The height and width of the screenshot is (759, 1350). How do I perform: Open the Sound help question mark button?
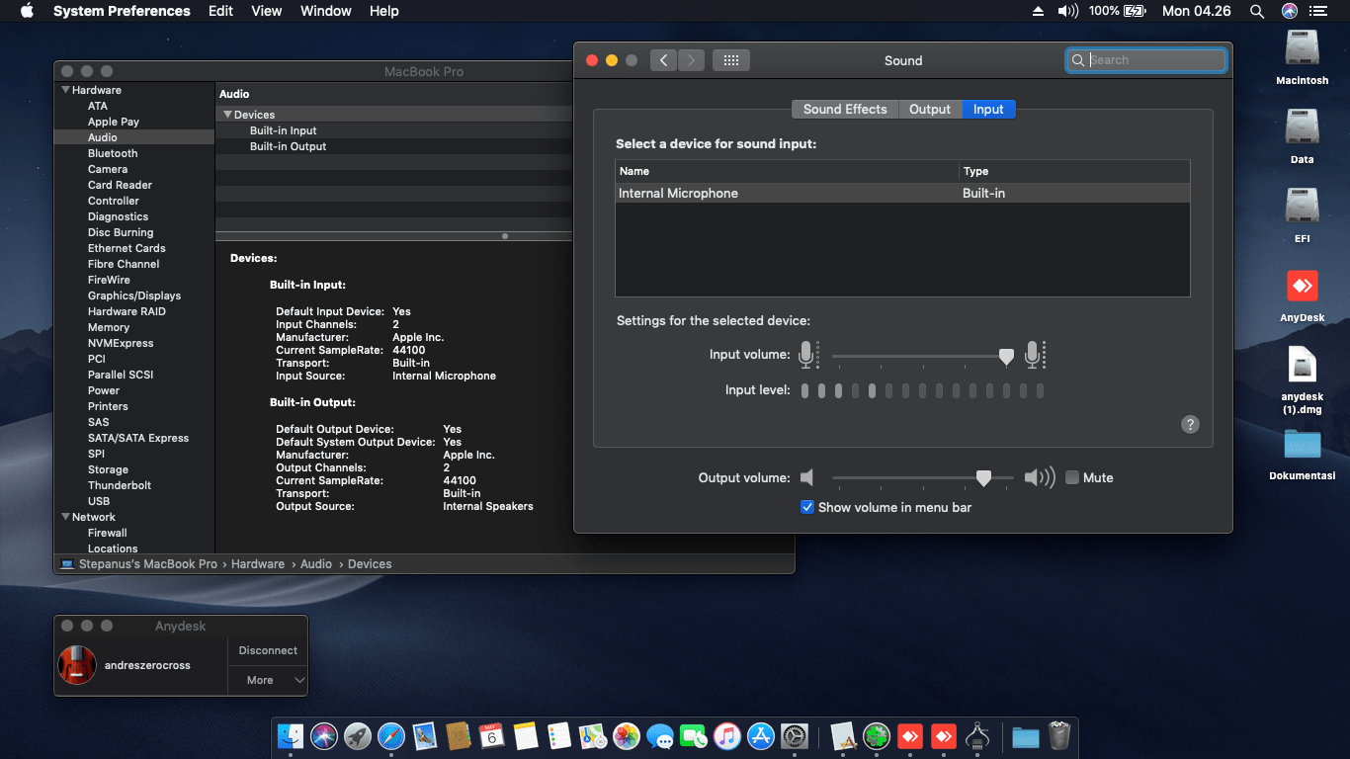[1190, 424]
